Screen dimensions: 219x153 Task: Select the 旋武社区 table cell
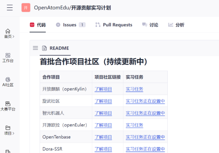66,101
